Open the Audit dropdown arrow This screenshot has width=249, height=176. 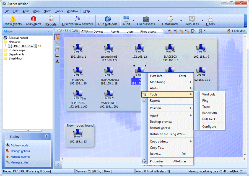coord(133,21)
